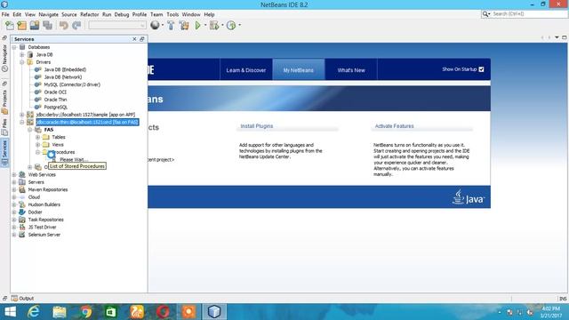The height and width of the screenshot is (320, 569).
Task: Open the Debug Project dropdown arrow
Action: (222, 26)
